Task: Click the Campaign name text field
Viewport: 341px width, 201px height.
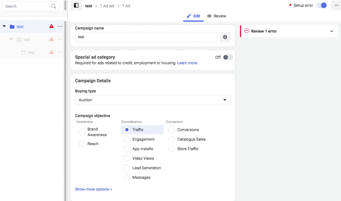Action: click(146, 37)
